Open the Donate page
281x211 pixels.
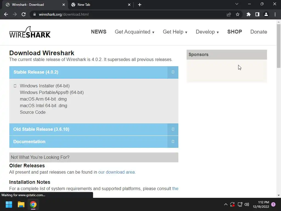(258, 32)
